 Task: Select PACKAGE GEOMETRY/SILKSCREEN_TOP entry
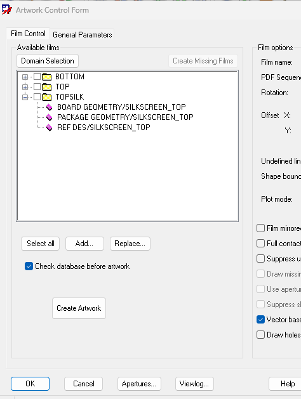point(125,117)
